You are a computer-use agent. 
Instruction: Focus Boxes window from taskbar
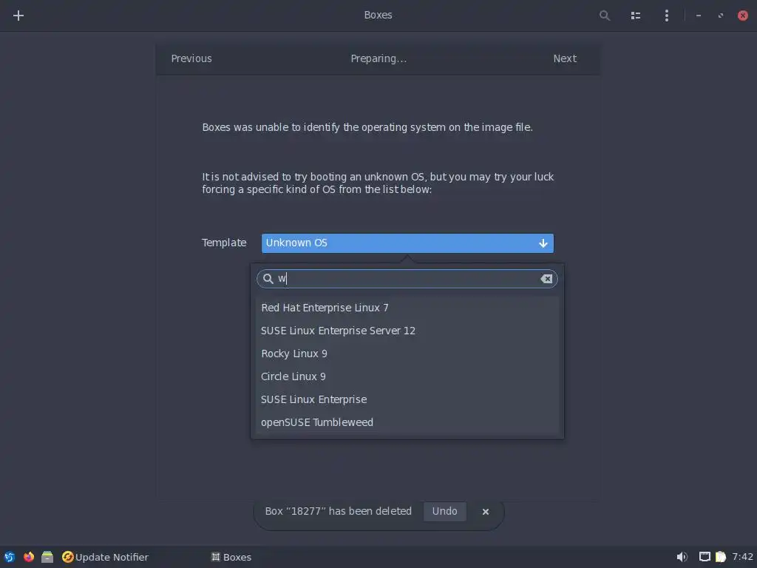231,557
